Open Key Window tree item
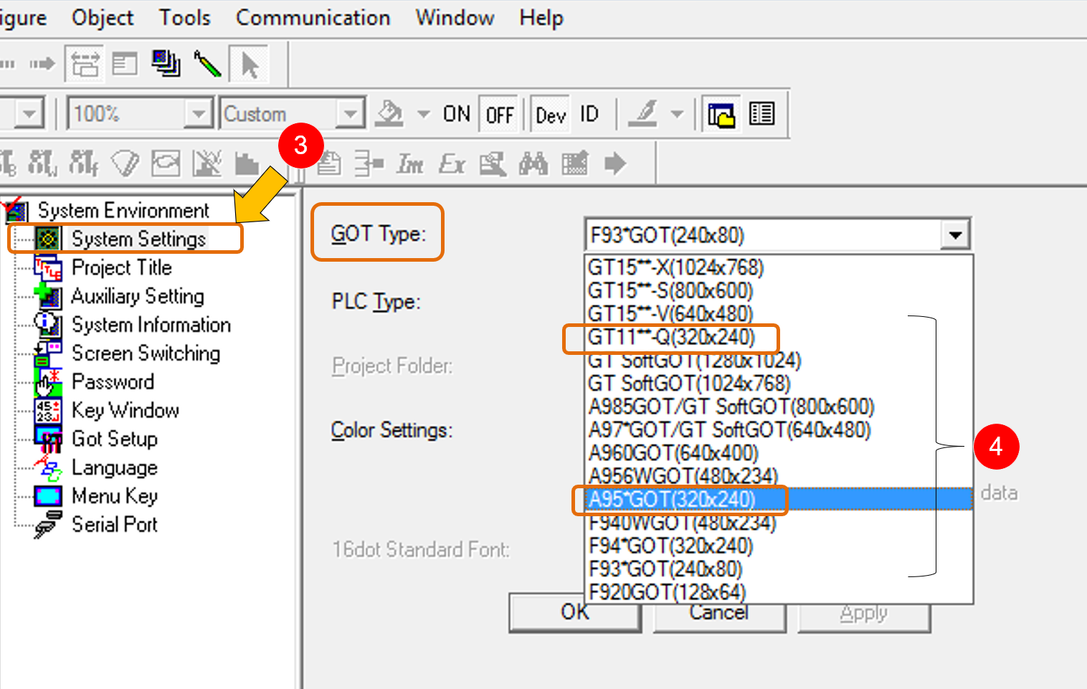Image resolution: width=1087 pixels, height=689 pixels. click(x=125, y=410)
